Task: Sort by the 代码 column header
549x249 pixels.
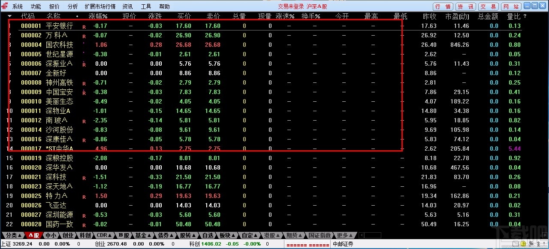Action: point(28,16)
